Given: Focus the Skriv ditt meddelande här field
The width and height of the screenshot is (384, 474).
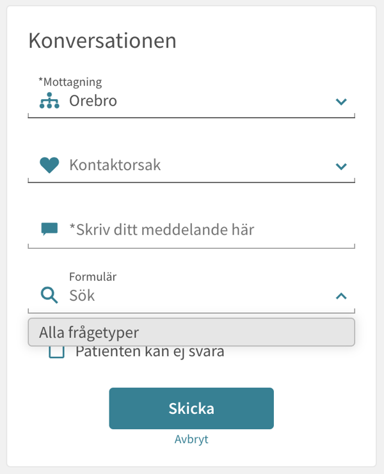Looking at the screenshot, I should click(192, 229).
